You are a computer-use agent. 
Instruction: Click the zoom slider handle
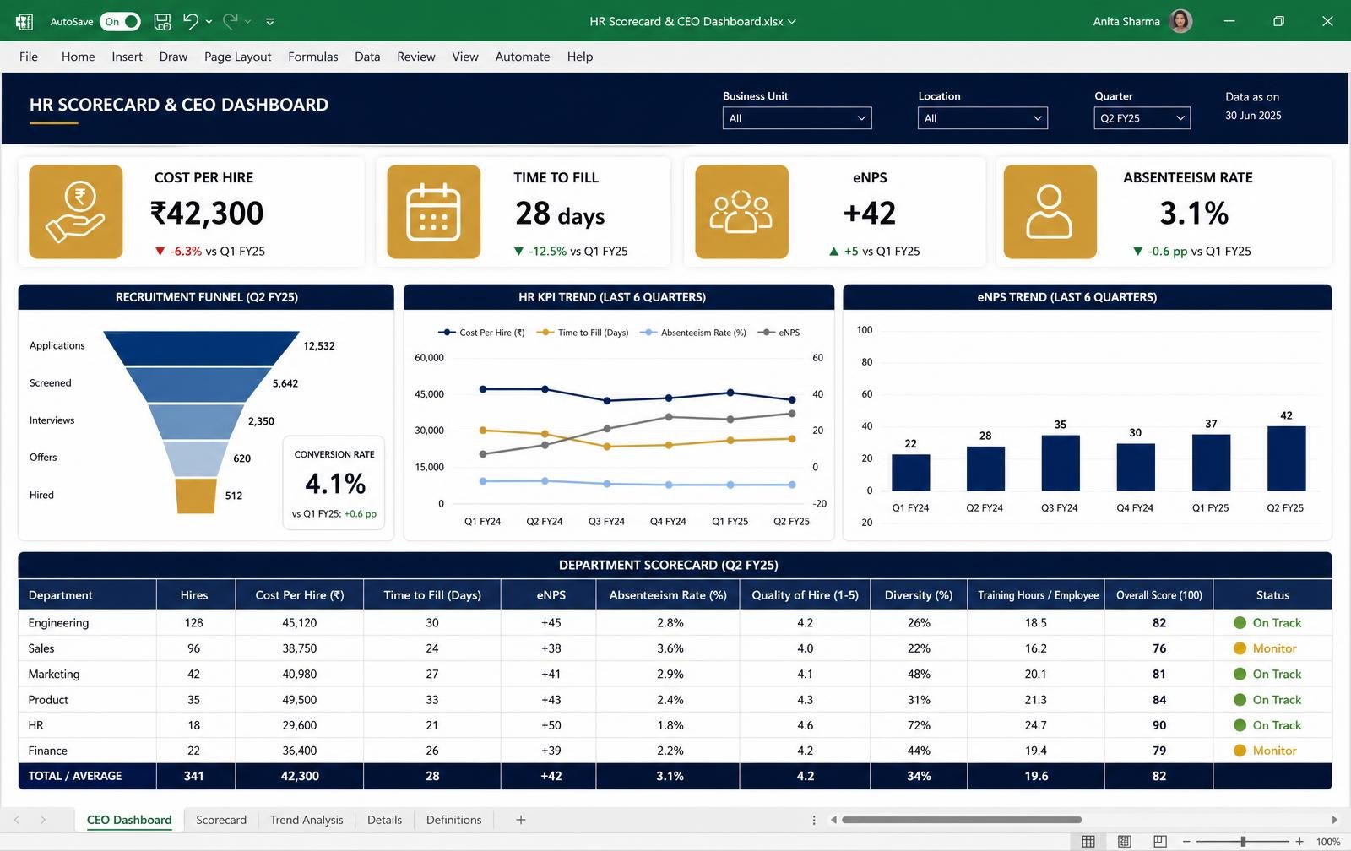1243,842
